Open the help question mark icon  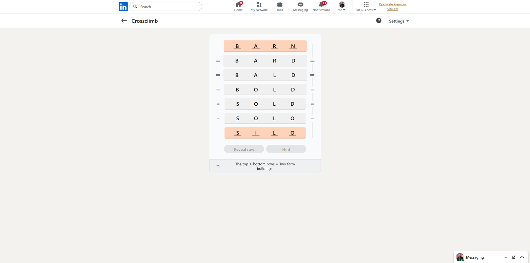pos(379,21)
